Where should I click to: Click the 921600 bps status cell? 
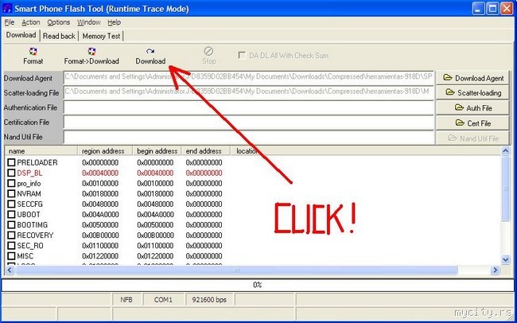click(x=209, y=300)
